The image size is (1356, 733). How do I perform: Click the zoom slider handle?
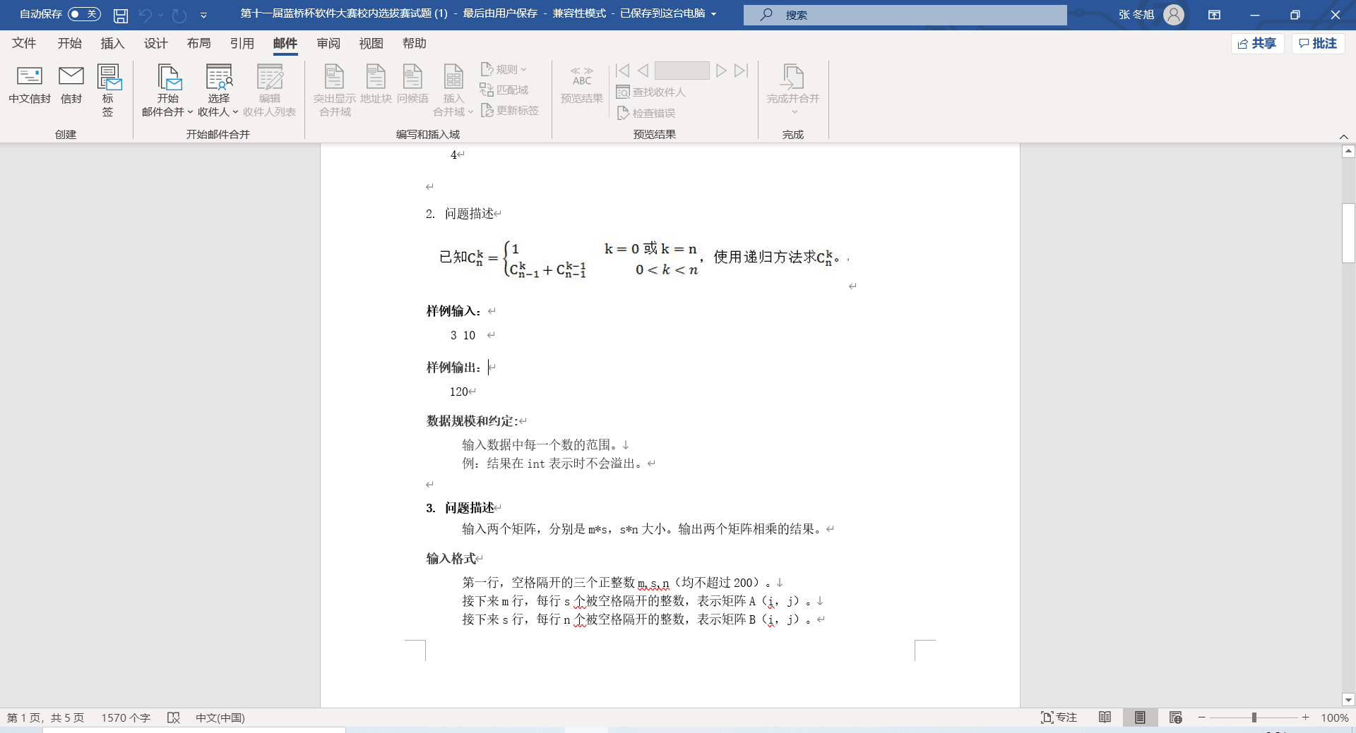[x=1254, y=717]
